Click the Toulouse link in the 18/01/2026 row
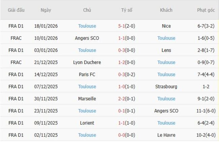This screenshot has width=219, height=142. [x=87, y=26]
